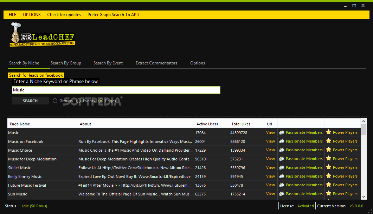The image size is (373, 214).
Task: Click Power Players star in Music row
Action: 328,132
